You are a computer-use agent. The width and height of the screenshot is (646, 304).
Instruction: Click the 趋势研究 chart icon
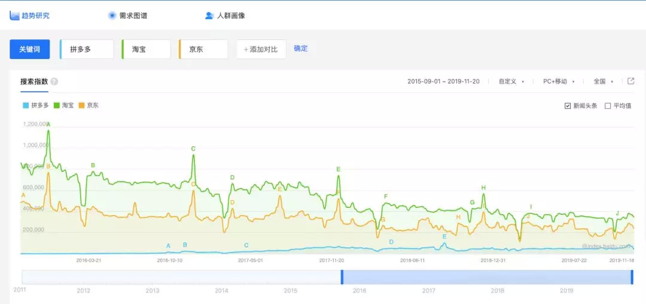coord(14,16)
